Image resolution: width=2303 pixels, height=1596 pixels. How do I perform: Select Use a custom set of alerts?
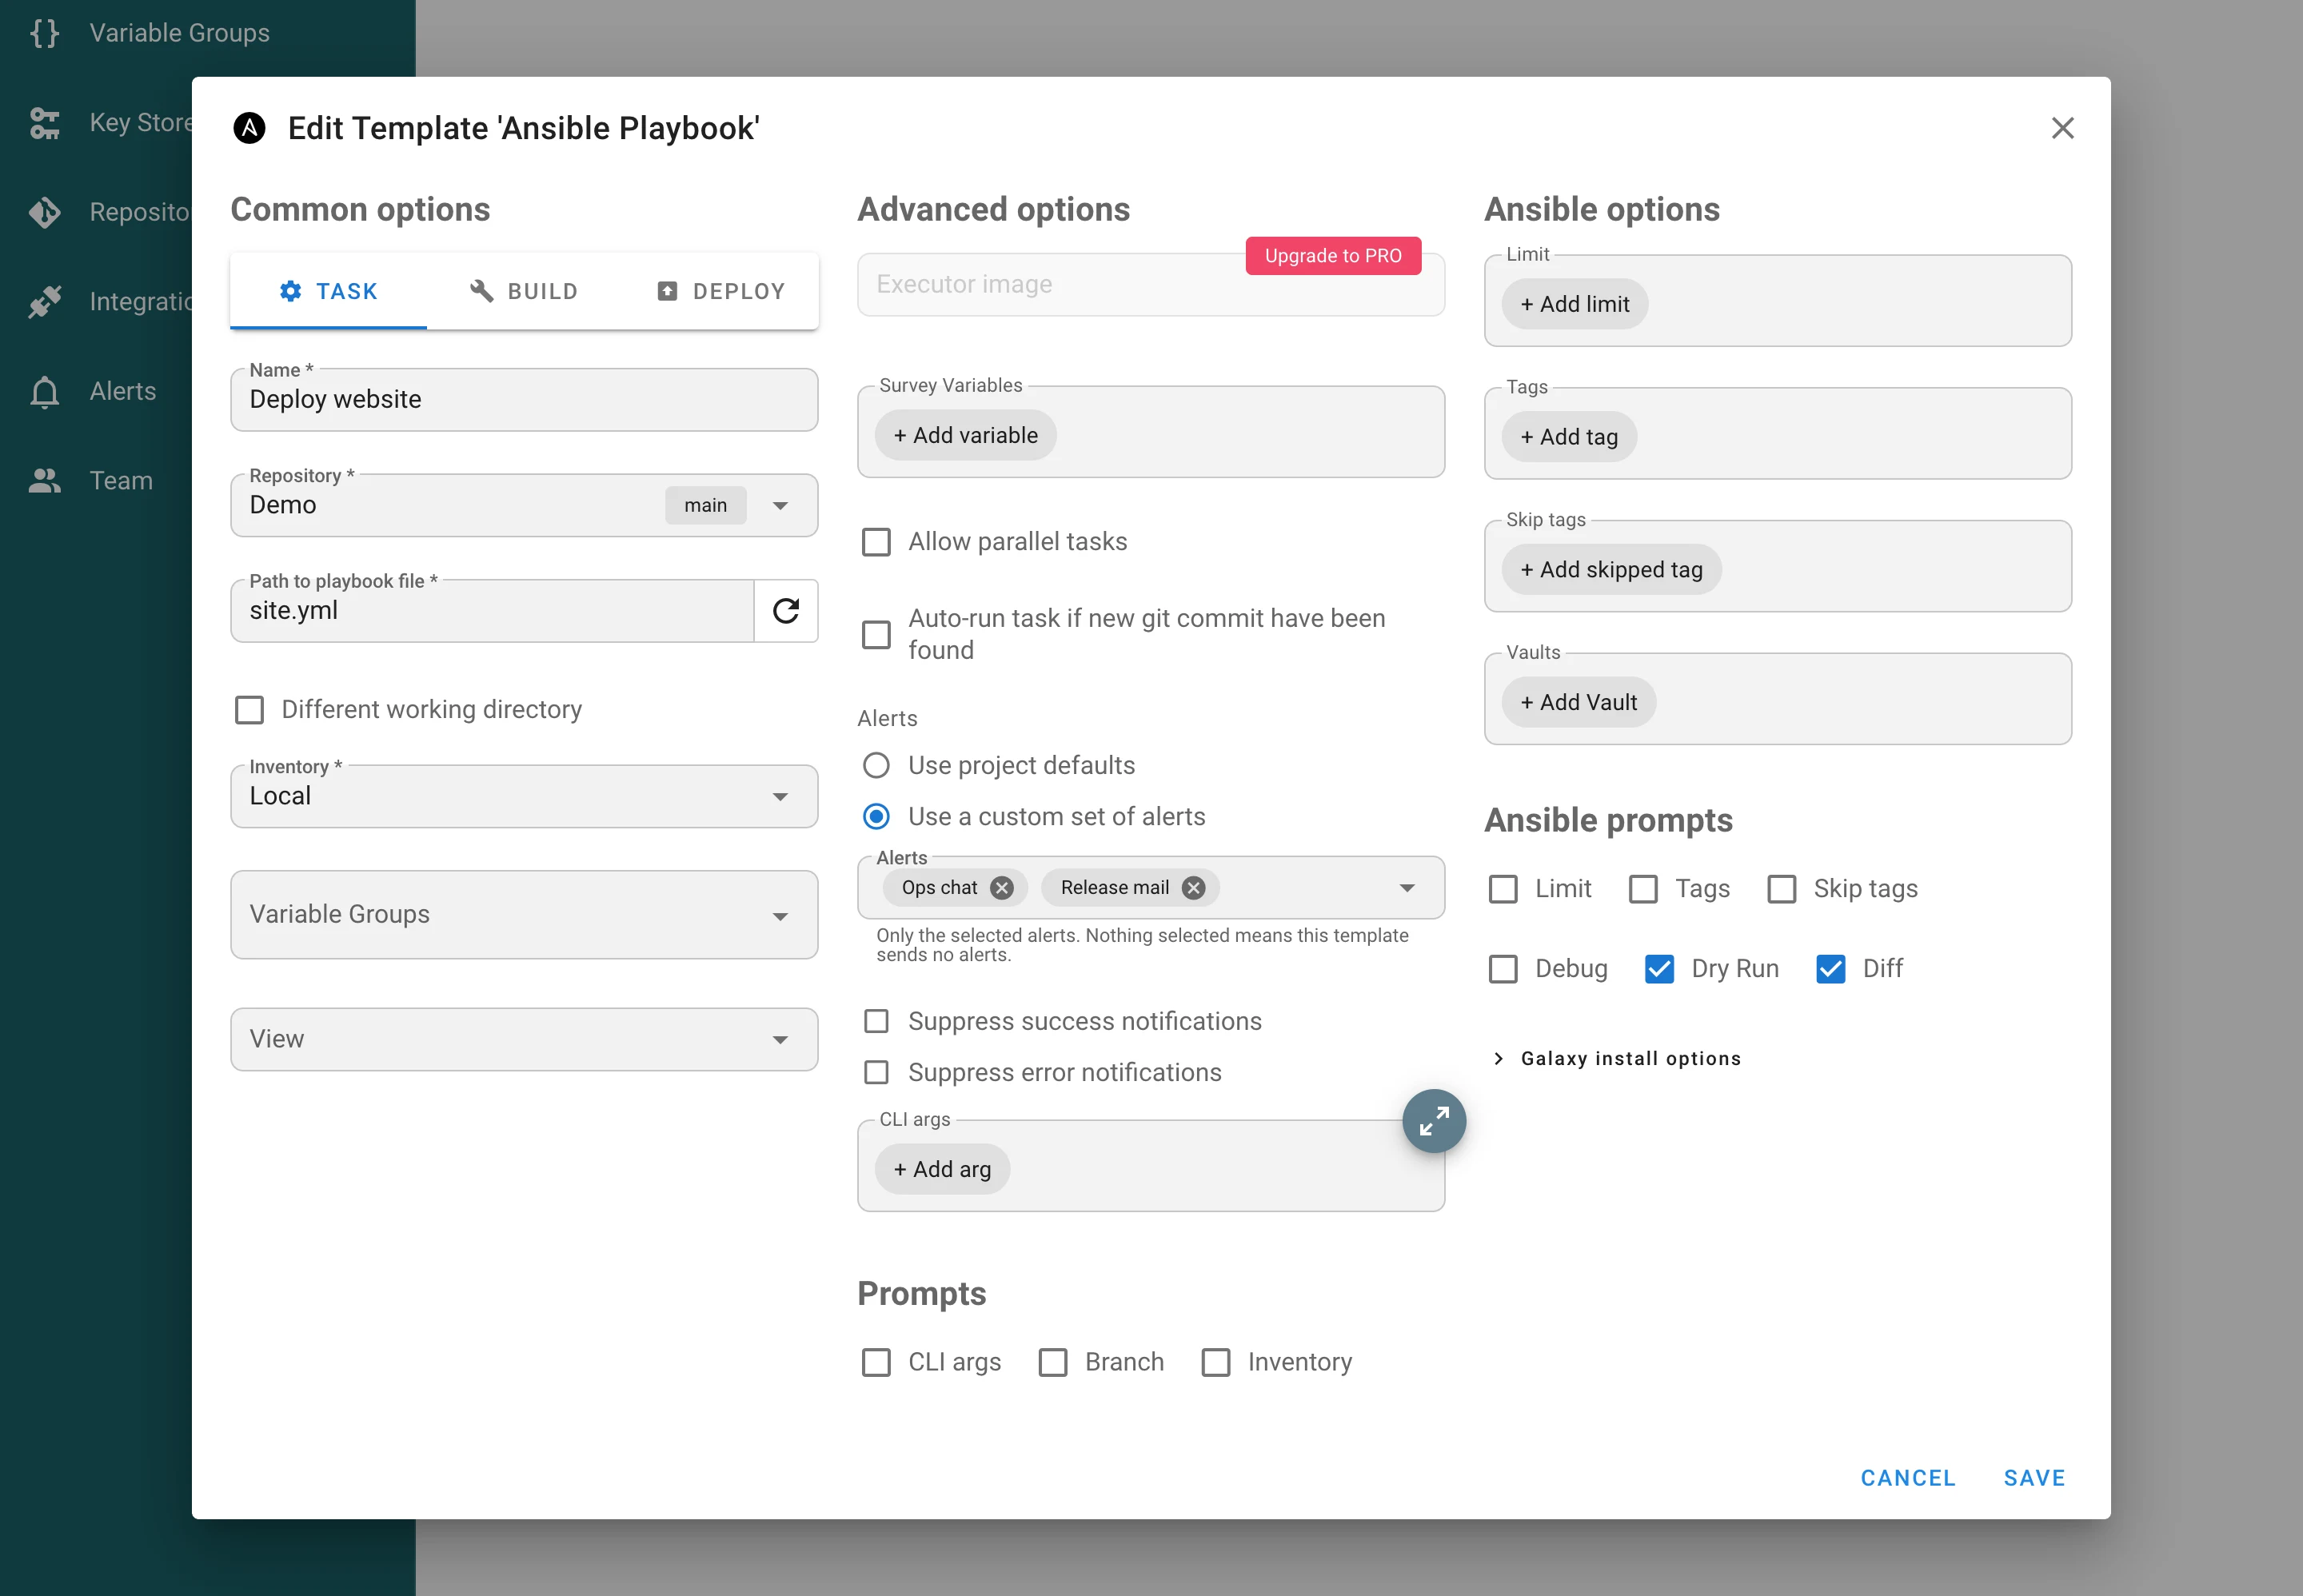[876, 816]
